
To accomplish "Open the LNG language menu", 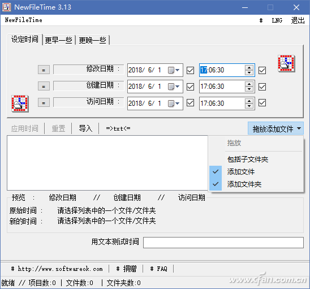I will [277, 20].
